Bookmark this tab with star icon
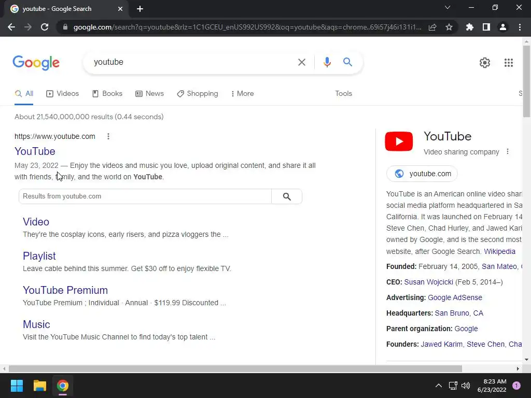This screenshot has height=398, width=531. pyautogui.click(x=449, y=27)
